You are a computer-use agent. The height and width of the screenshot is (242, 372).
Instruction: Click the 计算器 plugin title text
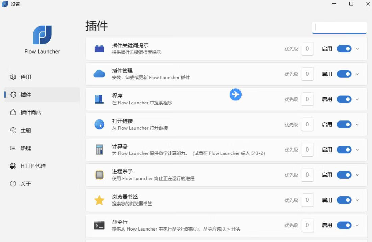120,146
